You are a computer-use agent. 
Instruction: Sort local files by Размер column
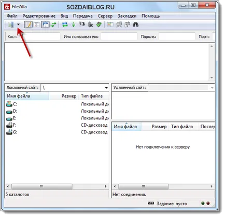click(x=64, y=96)
